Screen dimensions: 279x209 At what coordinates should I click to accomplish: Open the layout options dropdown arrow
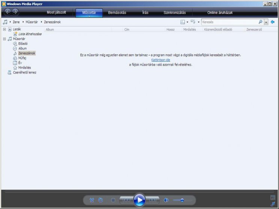click(187, 22)
